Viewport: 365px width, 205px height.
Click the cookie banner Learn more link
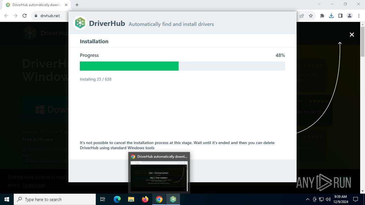(x=34, y=185)
